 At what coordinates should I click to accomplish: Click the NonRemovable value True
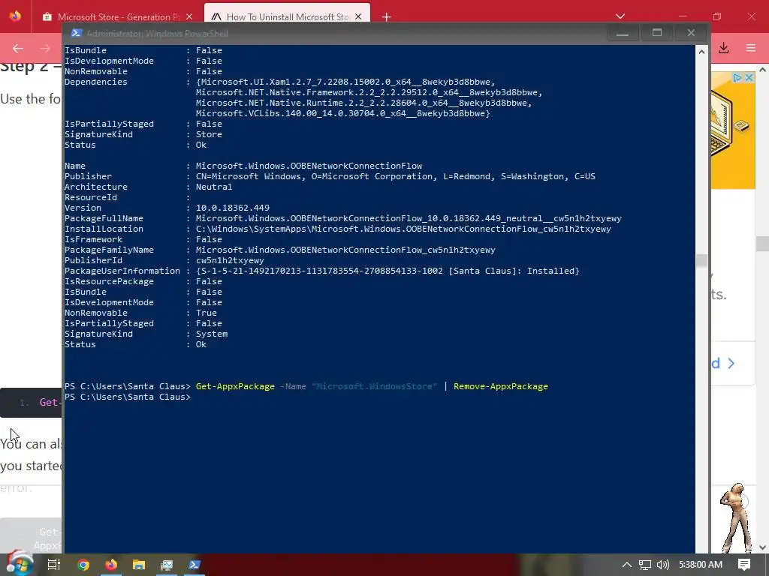tap(206, 313)
